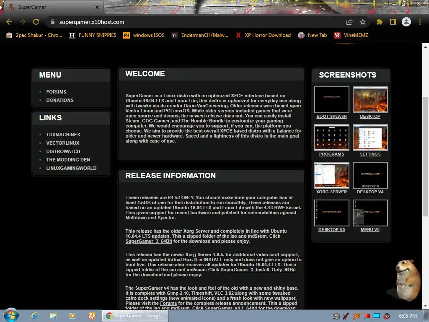Open THE MODDING DEN link
This screenshot has width=429, height=322.
[68, 160]
